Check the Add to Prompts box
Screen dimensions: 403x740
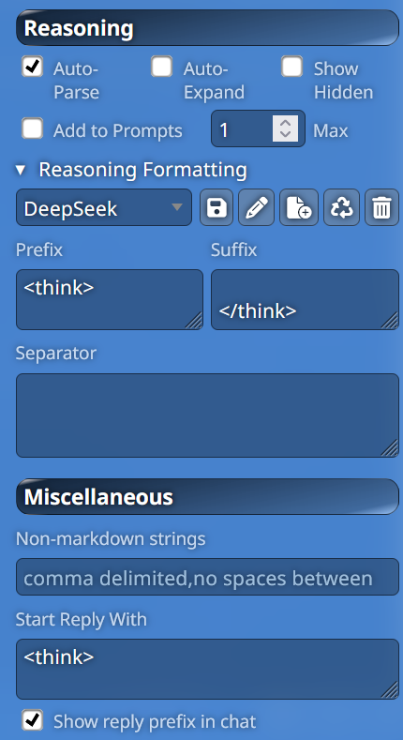(x=32, y=128)
